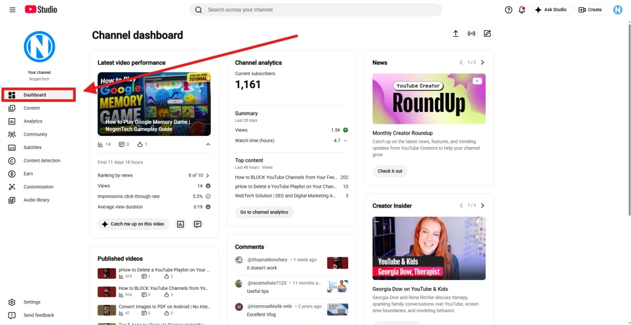Click video thumbnail beside 'Useful tips' comment
The width and height of the screenshot is (631, 325).
[338, 286]
